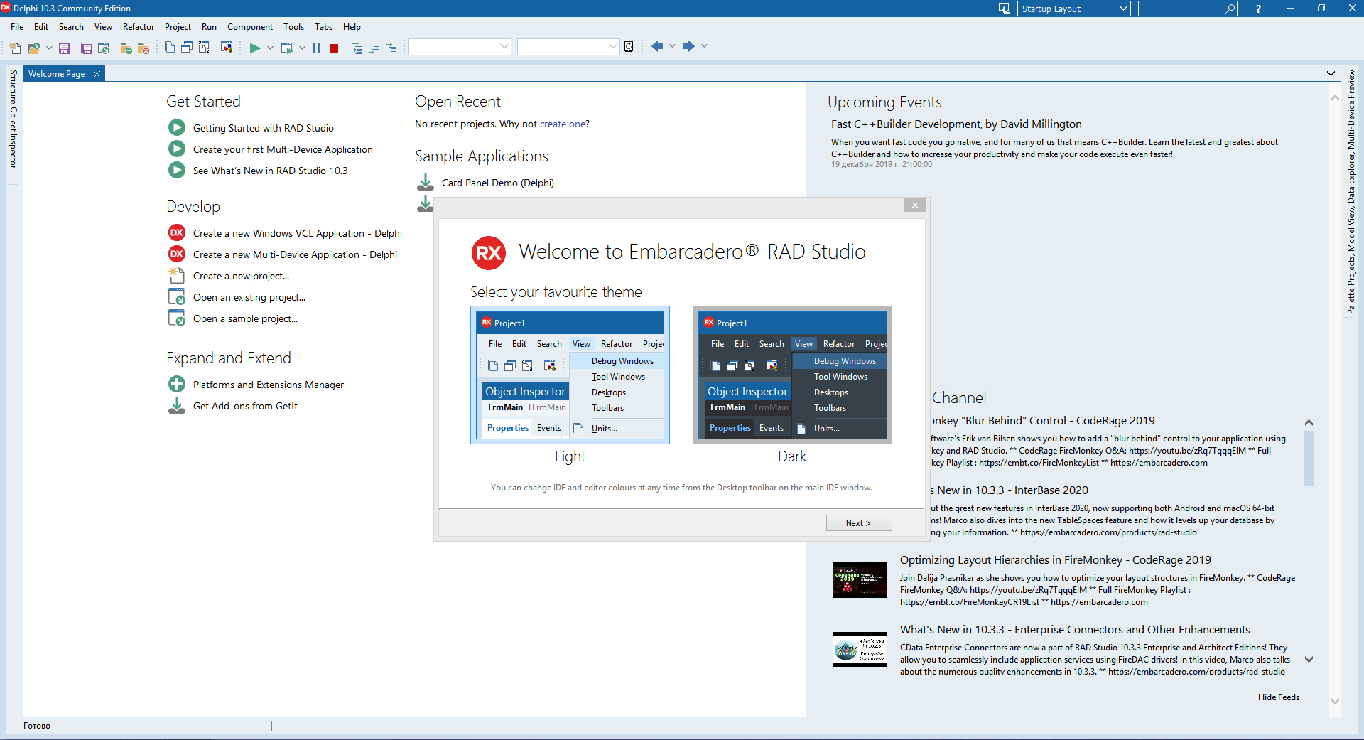Click the desktop layout icon in title bar
The image size is (1364, 740).
[1004, 9]
